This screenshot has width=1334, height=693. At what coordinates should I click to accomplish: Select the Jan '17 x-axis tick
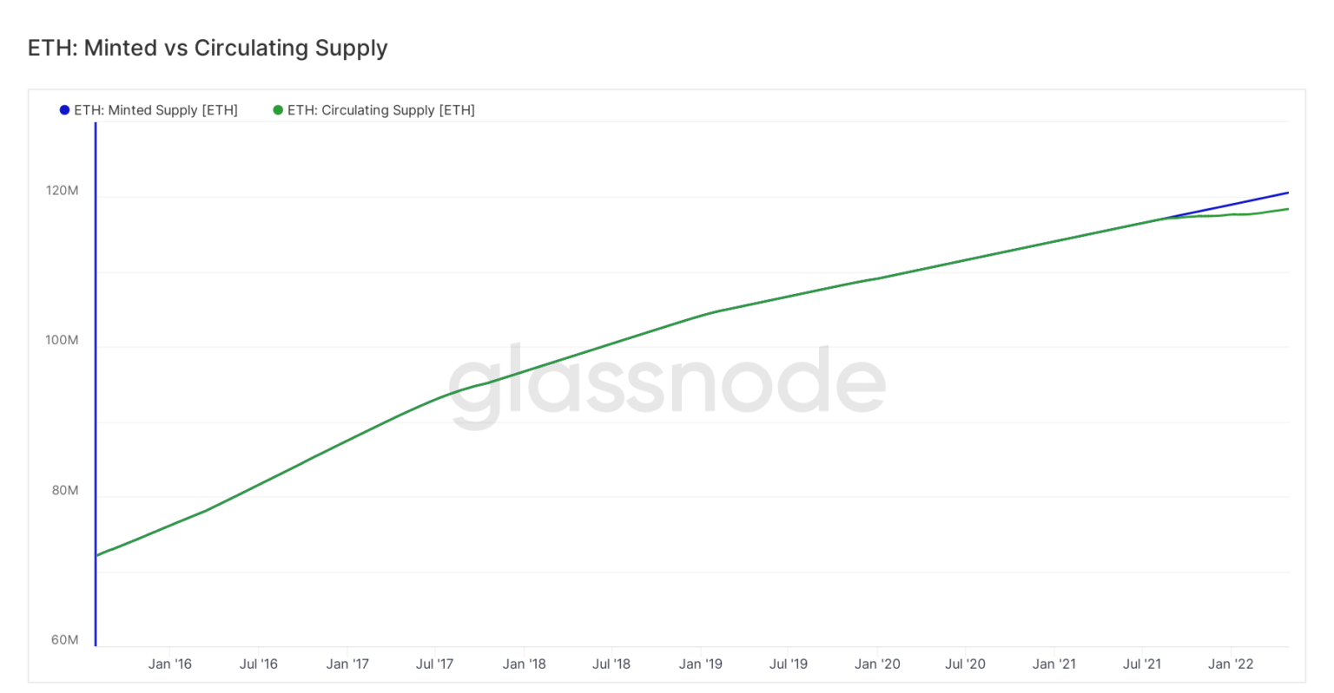(347, 664)
